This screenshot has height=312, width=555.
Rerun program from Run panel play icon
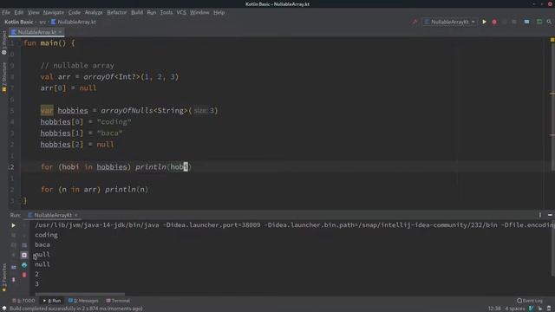click(14, 225)
